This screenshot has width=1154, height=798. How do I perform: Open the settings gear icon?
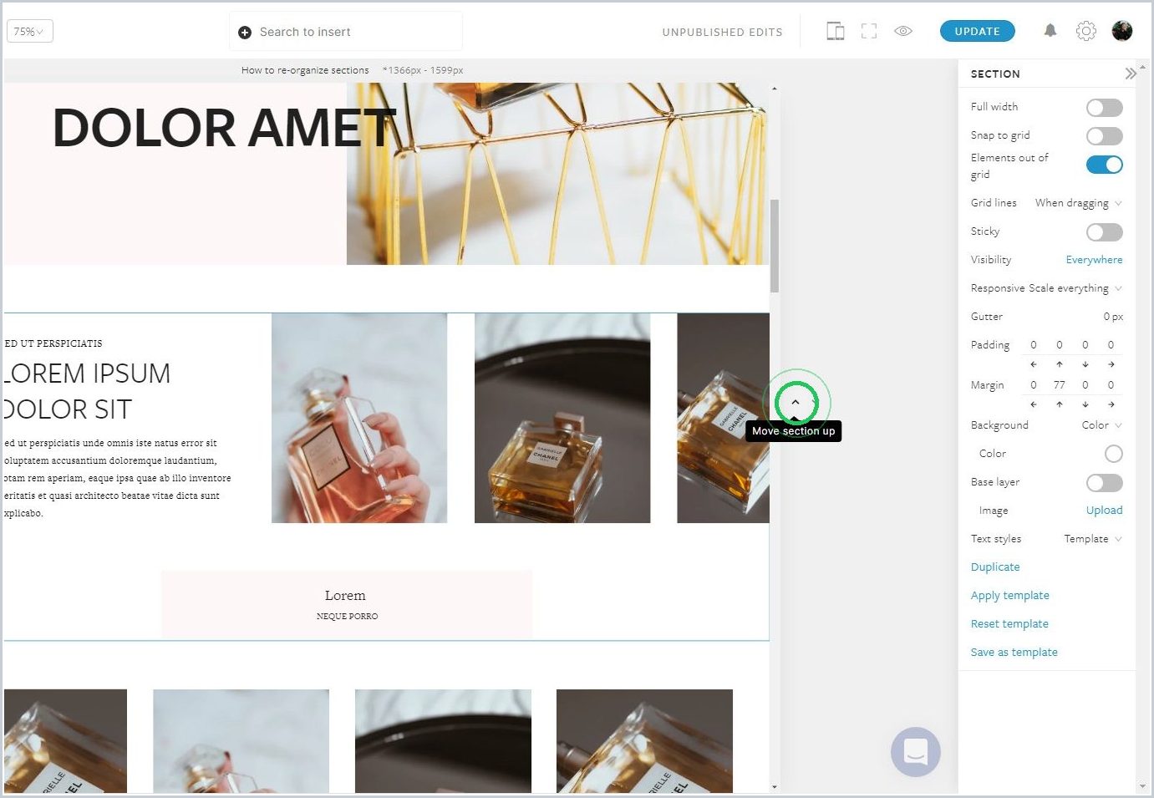tap(1085, 31)
